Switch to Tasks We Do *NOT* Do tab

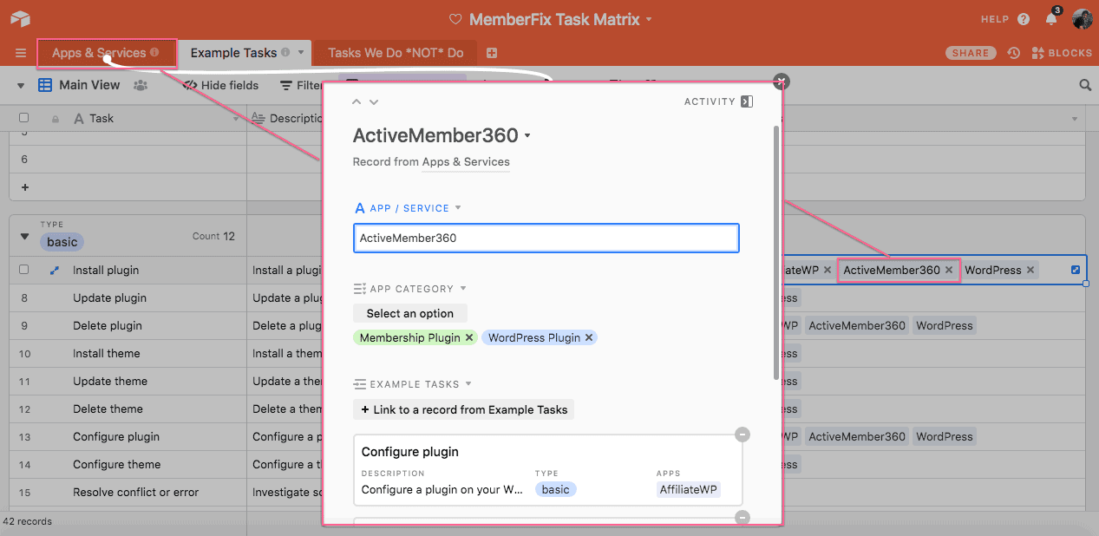pyautogui.click(x=396, y=53)
